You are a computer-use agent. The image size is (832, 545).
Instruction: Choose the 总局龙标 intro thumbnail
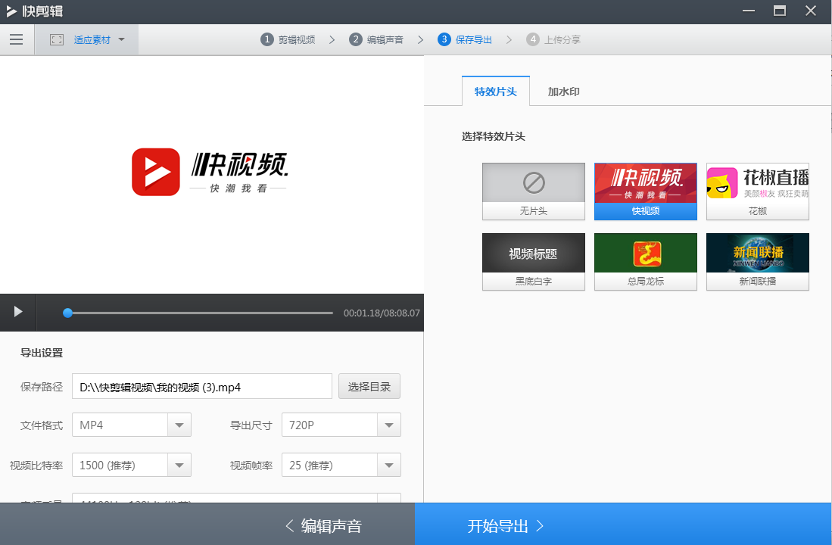tap(645, 262)
